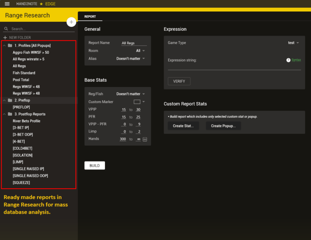Select the Aggro Fish WWSF > 50 report

(31, 53)
